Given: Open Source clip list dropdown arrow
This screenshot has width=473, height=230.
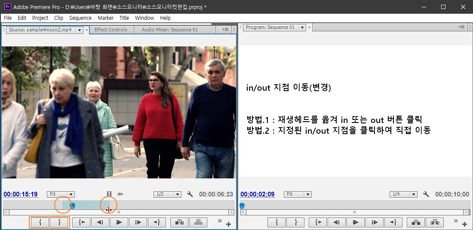Looking at the screenshot, I should pyautogui.click(x=80, y=30).
